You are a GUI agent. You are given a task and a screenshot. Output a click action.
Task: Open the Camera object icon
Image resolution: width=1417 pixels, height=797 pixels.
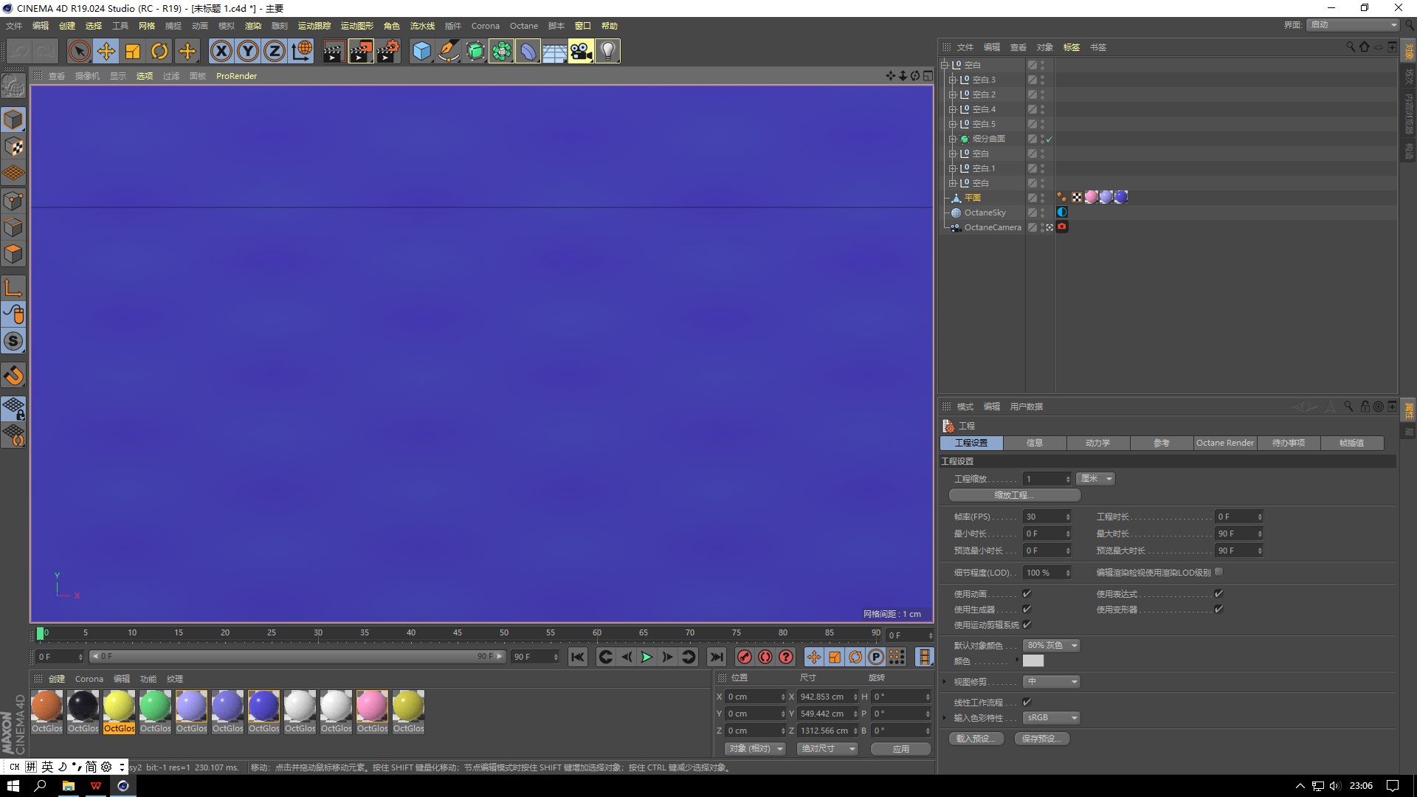point(581,51)
